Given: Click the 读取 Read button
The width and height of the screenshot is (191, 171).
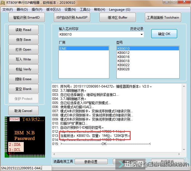Looking at the screenshot, I should click(x=23, y=30).
